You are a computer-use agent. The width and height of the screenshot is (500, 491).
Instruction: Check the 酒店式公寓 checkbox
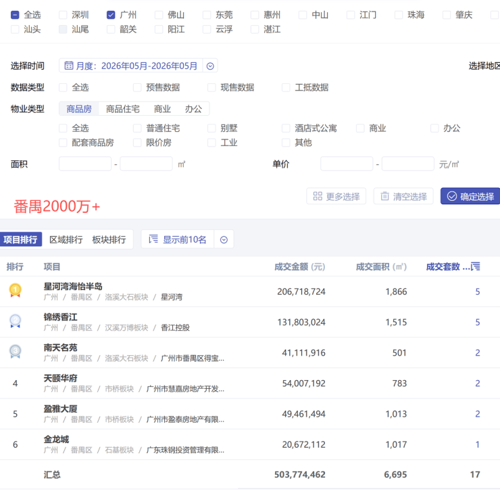click(286, 128)
